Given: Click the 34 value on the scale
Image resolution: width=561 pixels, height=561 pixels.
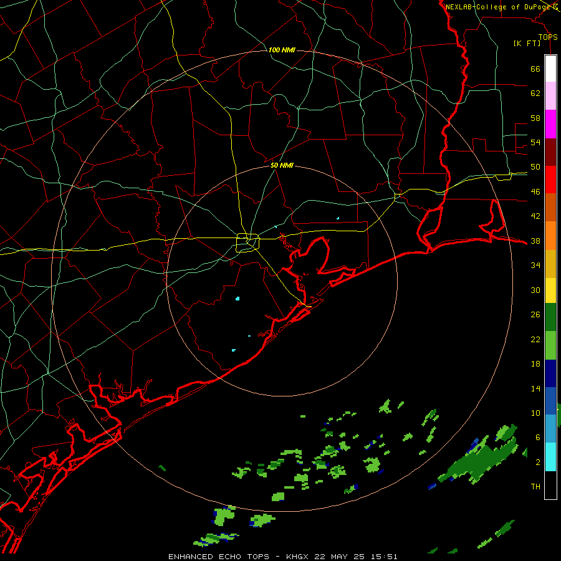Looking at the screenshot, I should click(535, 266).
